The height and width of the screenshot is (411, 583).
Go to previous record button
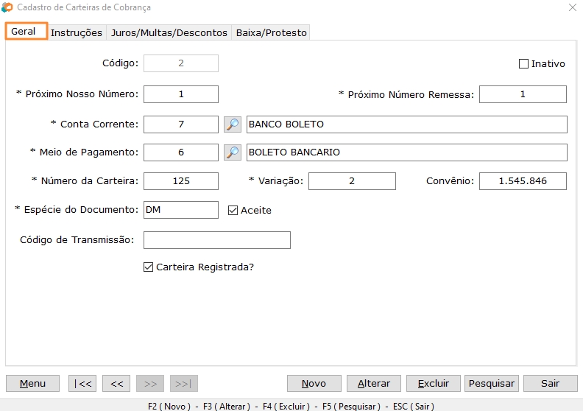116,384
